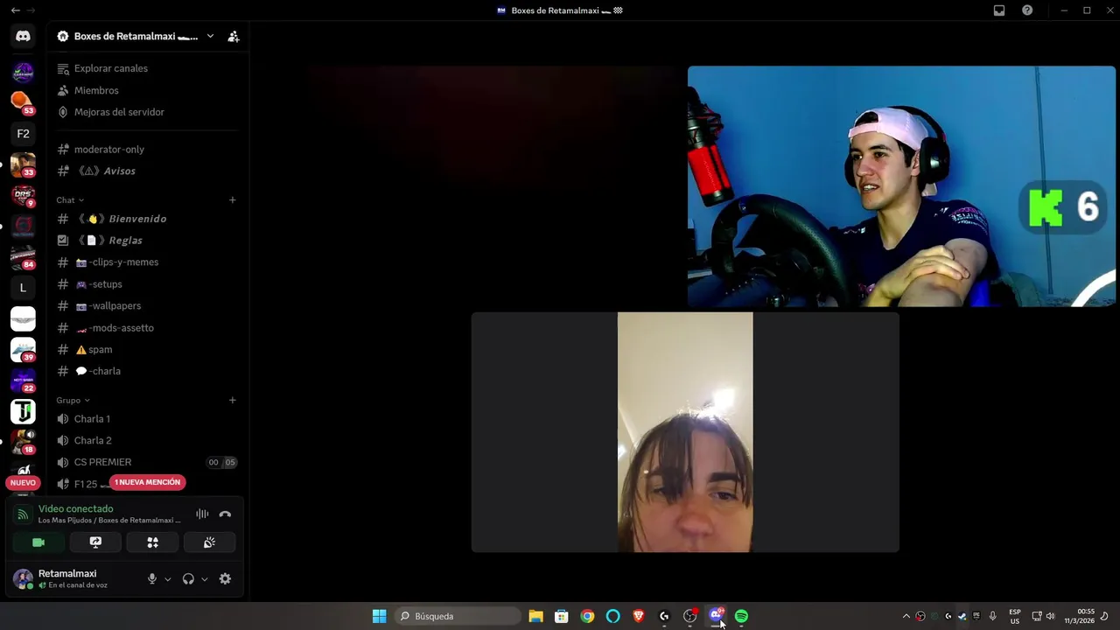Go back with title bar arrow
1120x630 pixels.
15,10
